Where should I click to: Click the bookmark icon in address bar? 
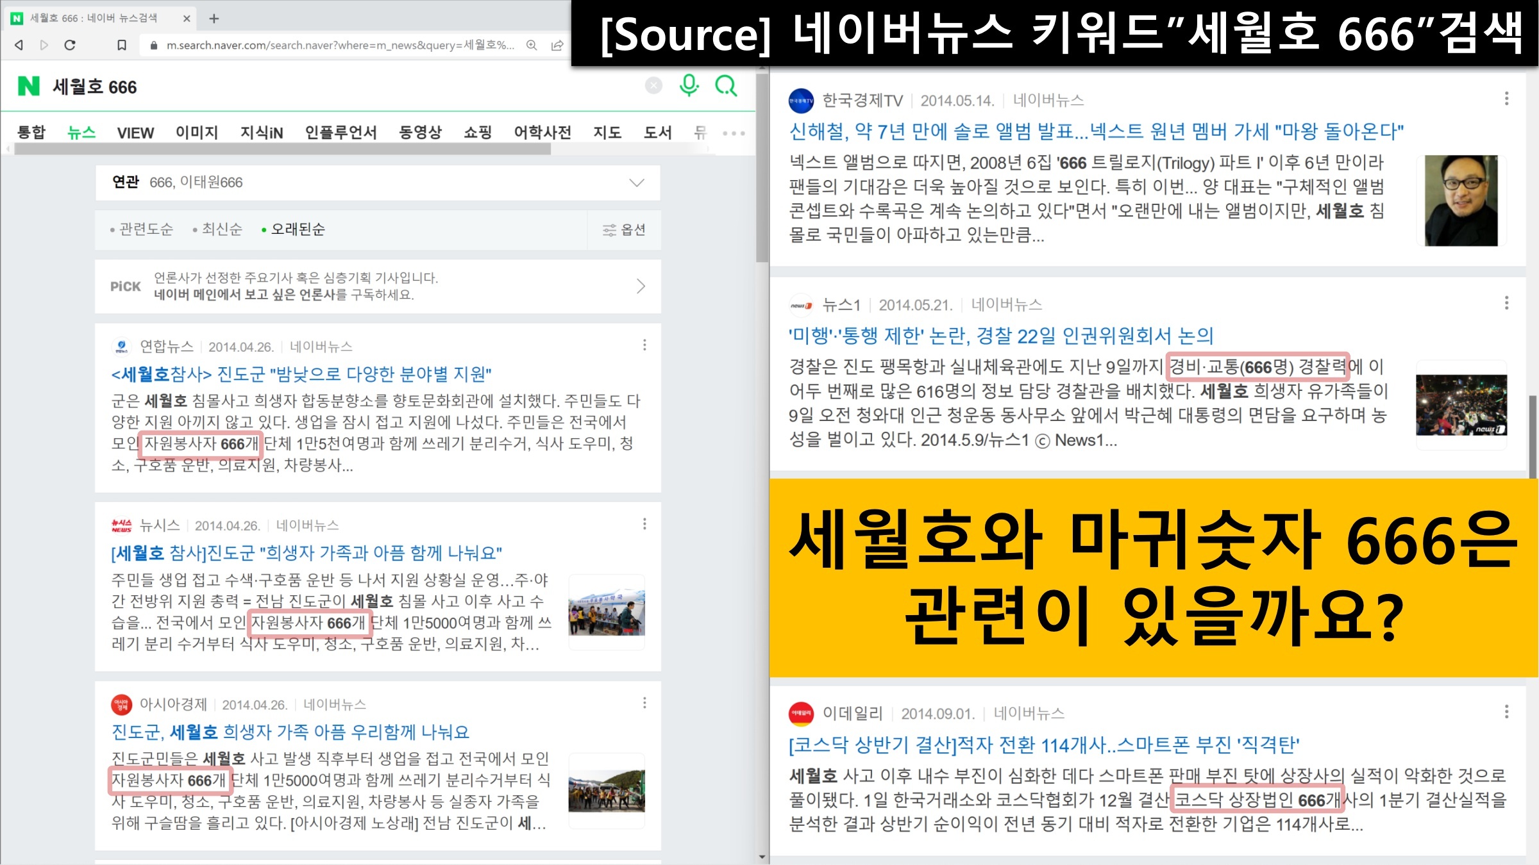(x=122, y=45)
